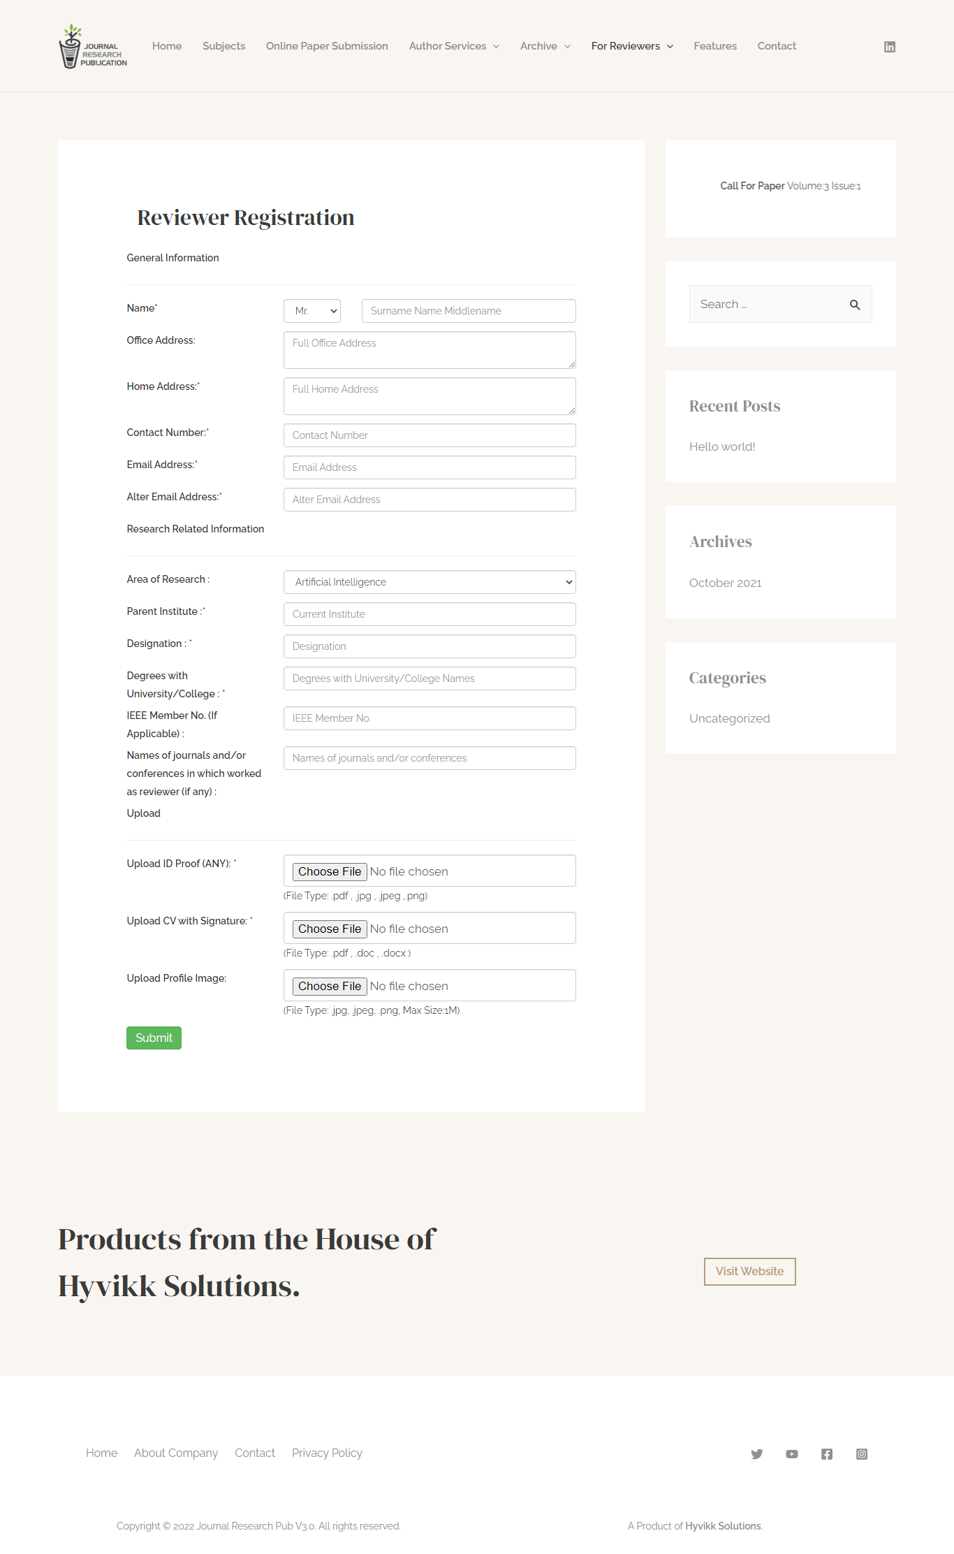This screenshot has width=954, height=1554.
Task: Focus the Email Address input field
Action: point(430,467)
